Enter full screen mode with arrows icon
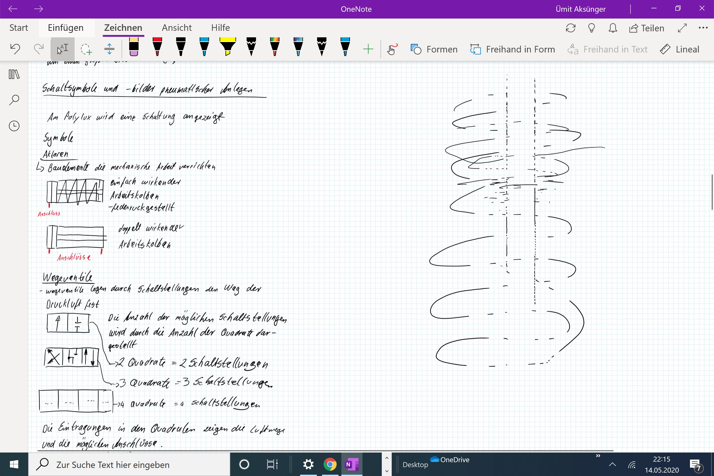The image size is (714, 476). 682,28
